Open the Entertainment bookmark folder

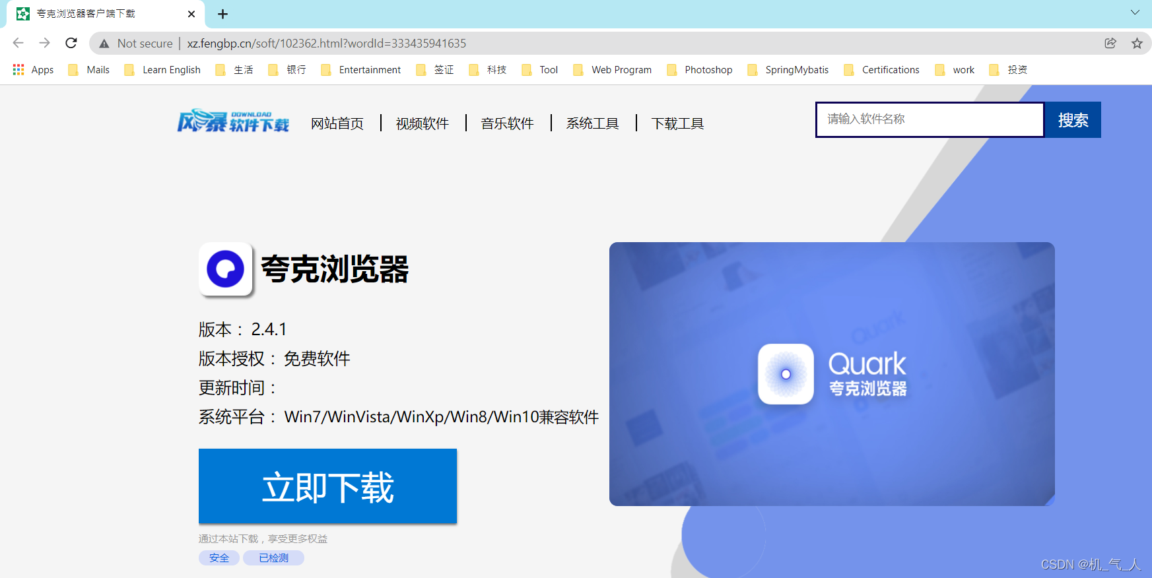[361, 70]
